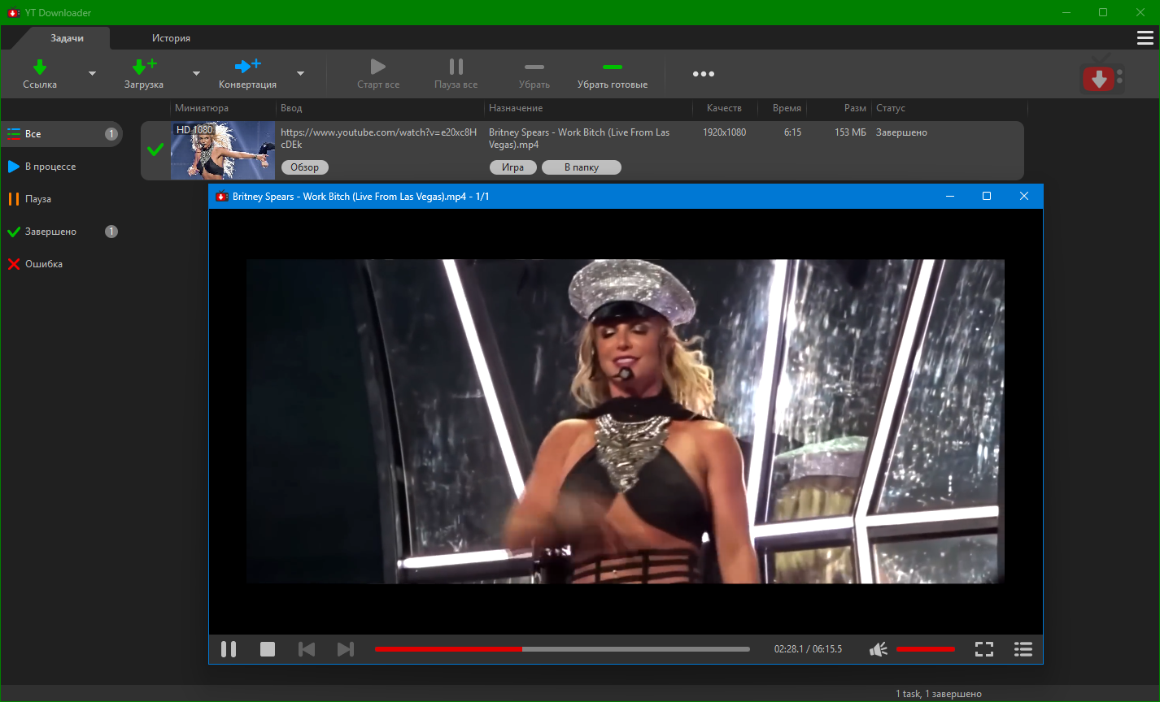Open the hamburger menu in top right
The width and height of the screenshot is (1160, 702).
click(x=1145, y=38)
